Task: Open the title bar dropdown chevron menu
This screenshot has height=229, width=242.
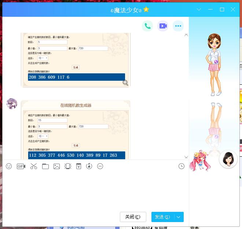Action: click(x=199, y=9)
